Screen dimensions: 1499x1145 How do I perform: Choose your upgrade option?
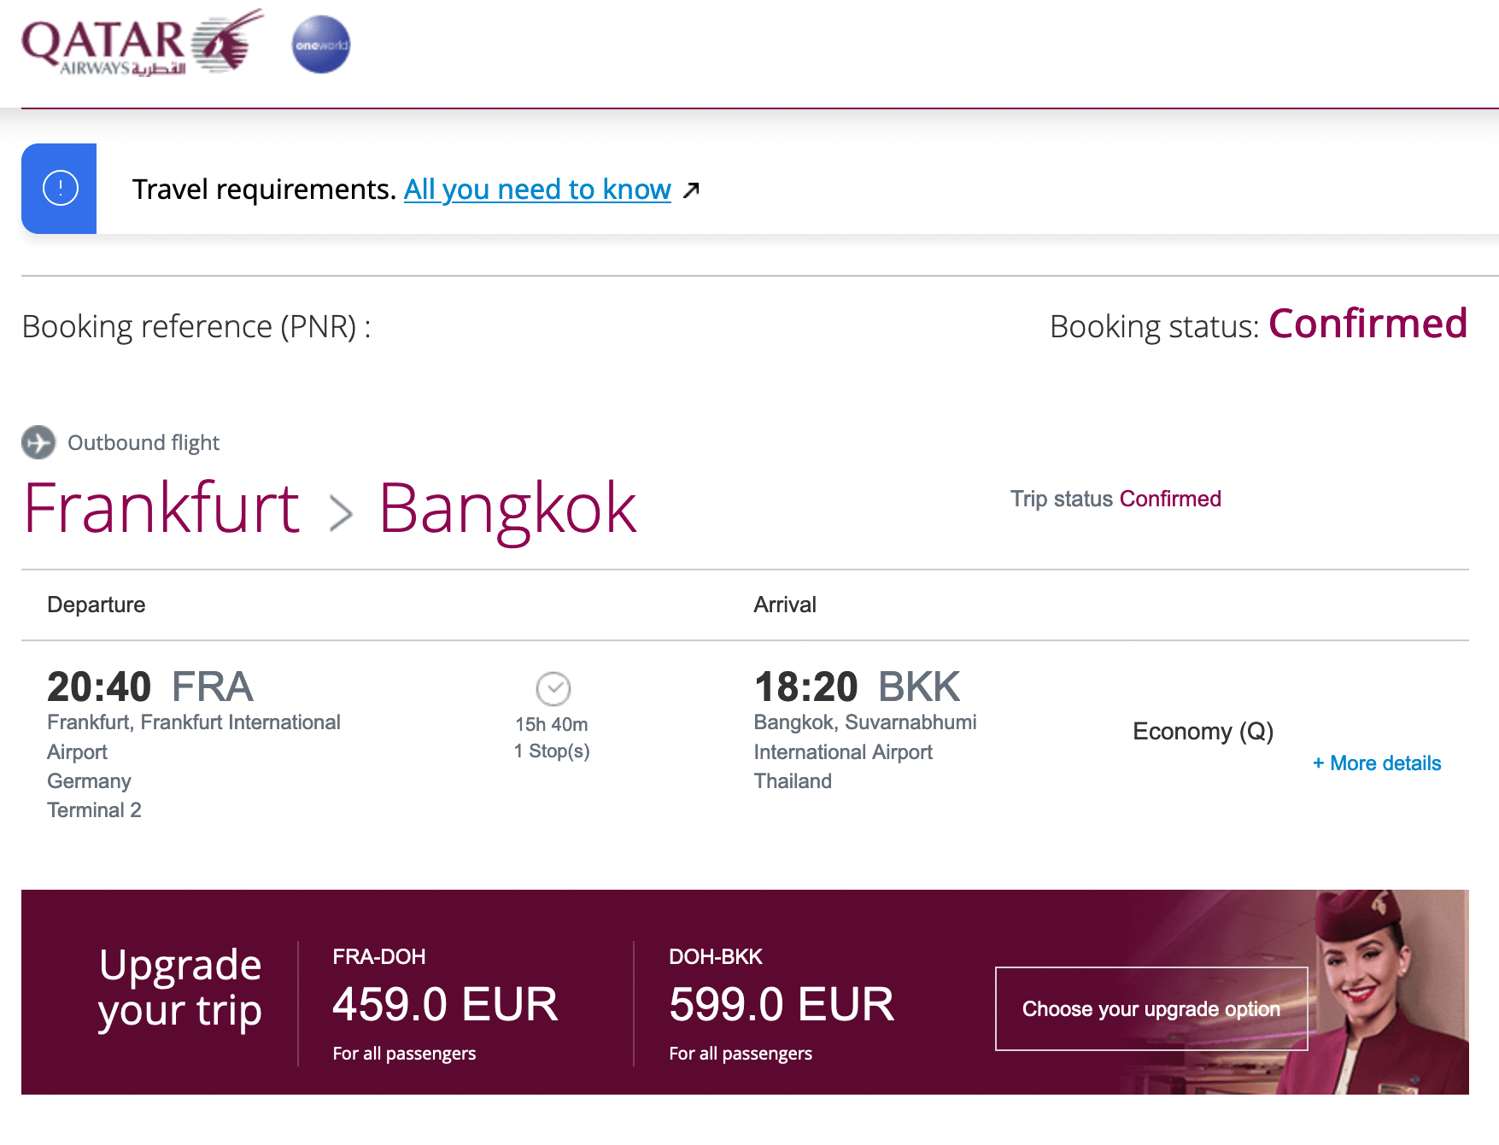(1150, 1008)
